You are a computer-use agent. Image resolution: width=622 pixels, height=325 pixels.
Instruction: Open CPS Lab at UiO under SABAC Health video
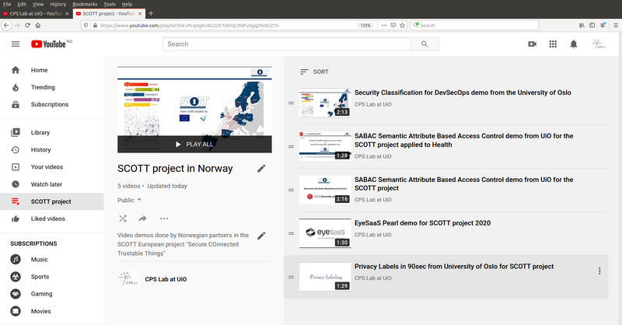tap(373, 156)
